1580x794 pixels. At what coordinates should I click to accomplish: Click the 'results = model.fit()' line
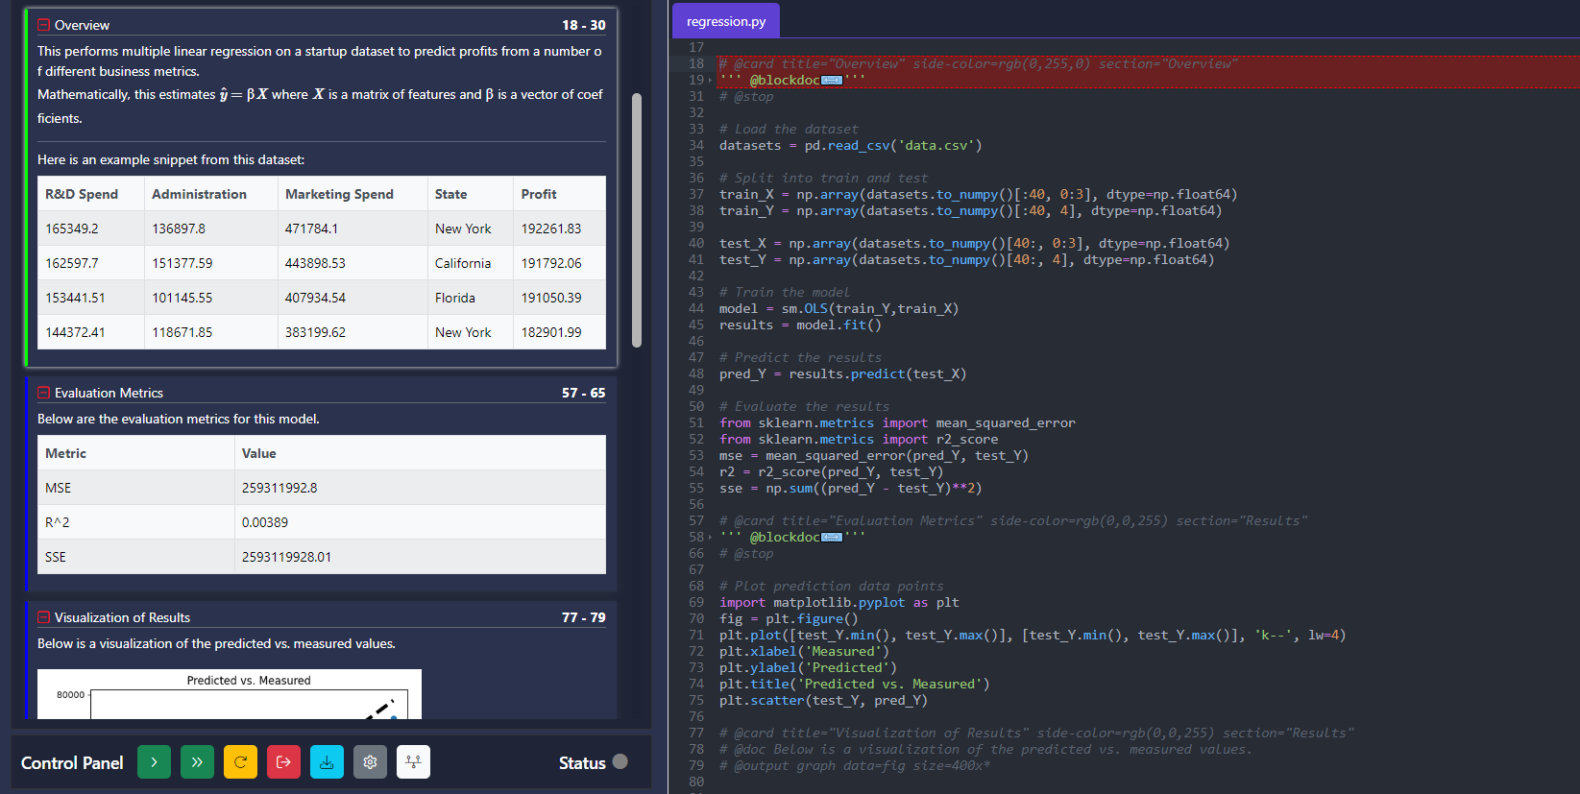[800, 325]
